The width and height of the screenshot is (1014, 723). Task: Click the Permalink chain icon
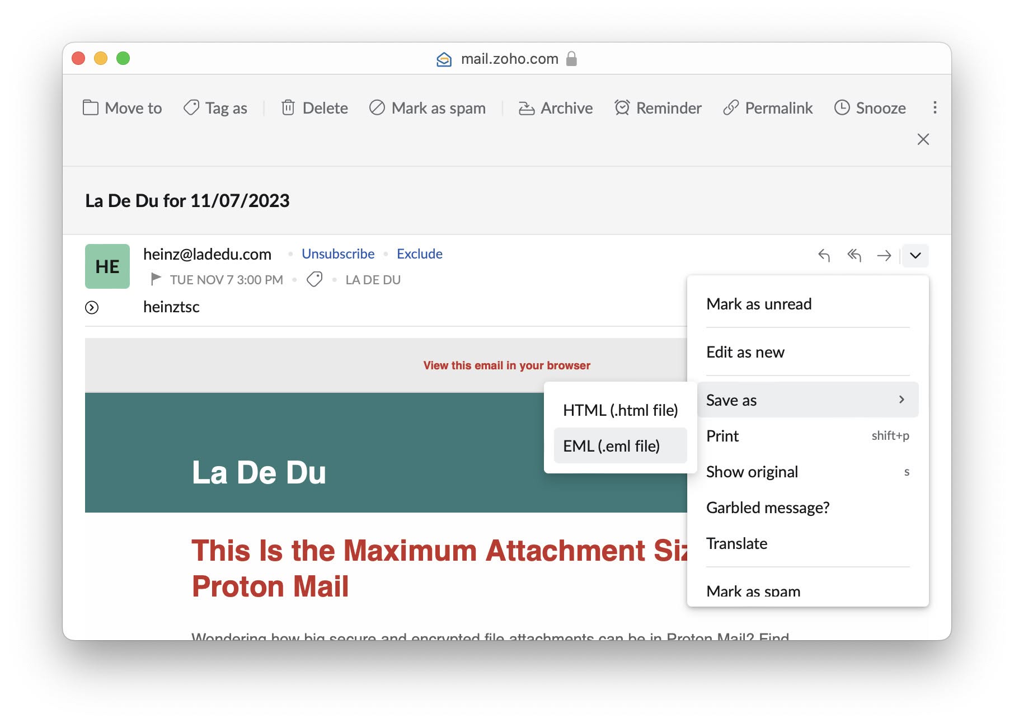click(x=731, y=107)
